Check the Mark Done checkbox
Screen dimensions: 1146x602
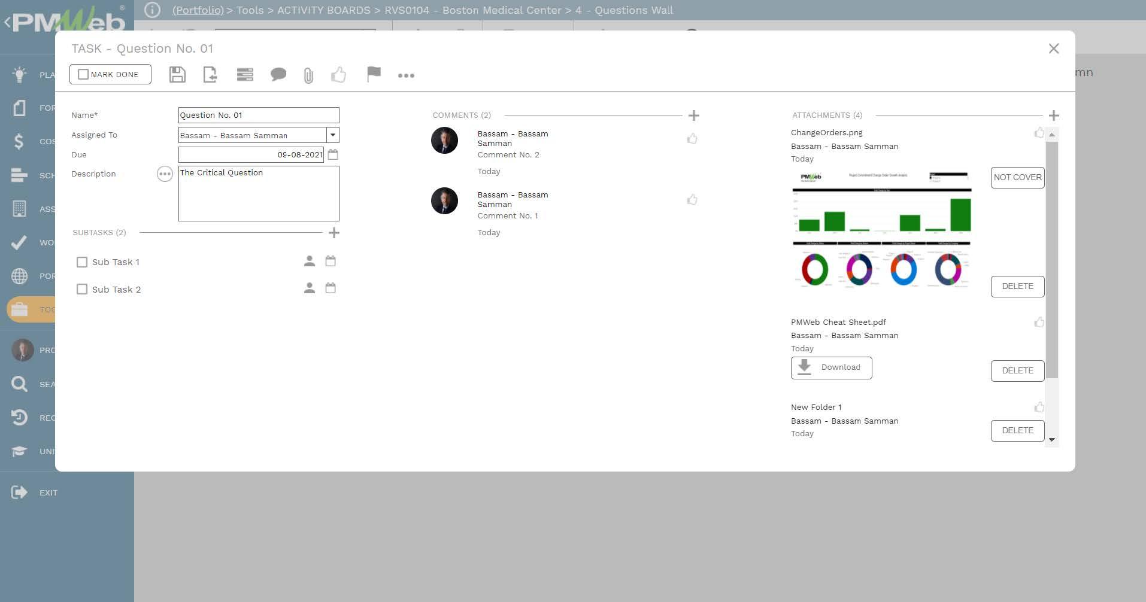pos(84,74)
